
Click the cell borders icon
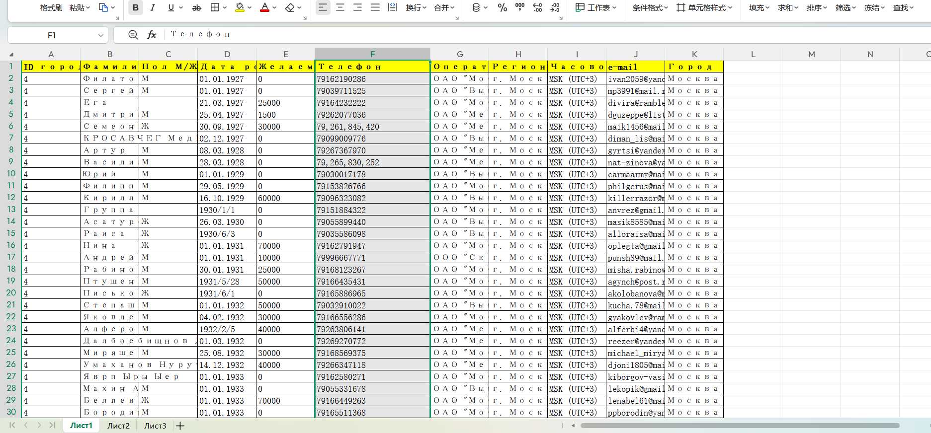(x=215, y=7)
